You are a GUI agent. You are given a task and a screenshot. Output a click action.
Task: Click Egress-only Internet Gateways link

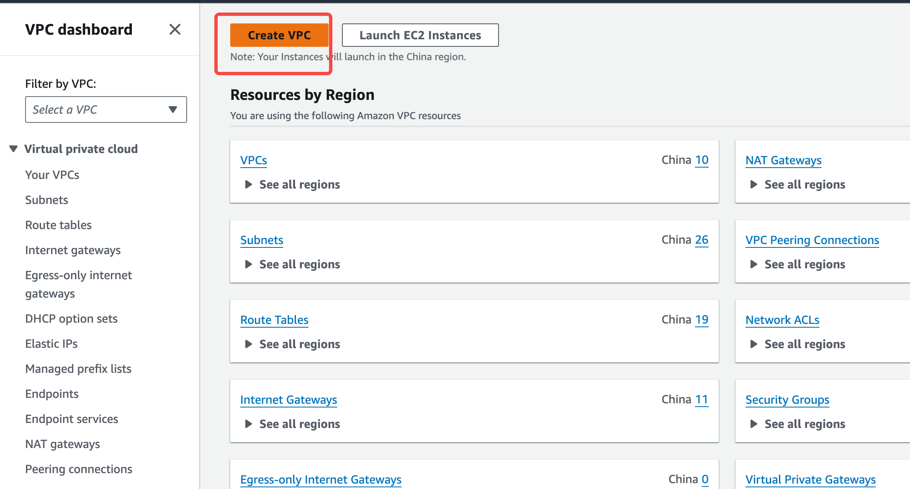pos(321,479)
